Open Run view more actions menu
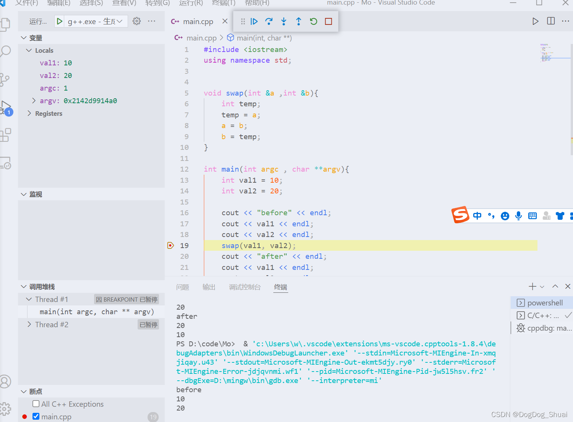This screenshot has width=573, height=422. click(152, 21)
